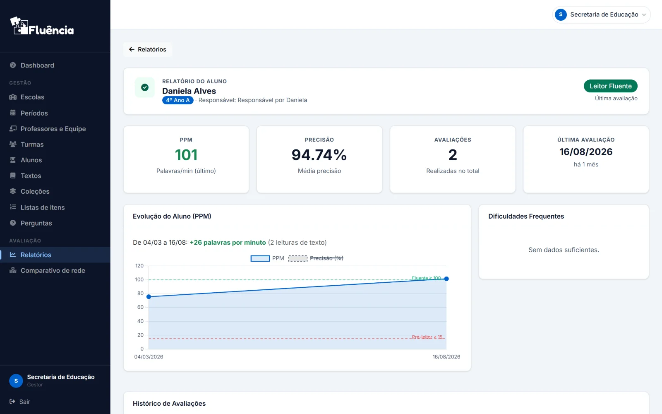Click the Perguntas question mark icon
This screenshot has width=662, height=414.
pos(13,223)
